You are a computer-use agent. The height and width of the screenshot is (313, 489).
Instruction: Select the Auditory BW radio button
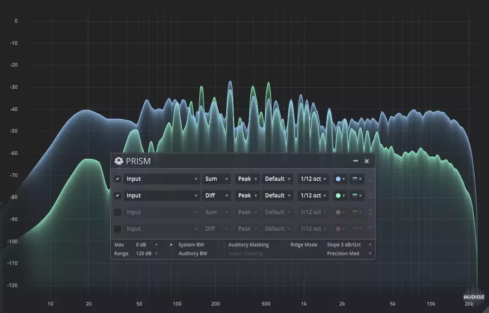[171, 253]
